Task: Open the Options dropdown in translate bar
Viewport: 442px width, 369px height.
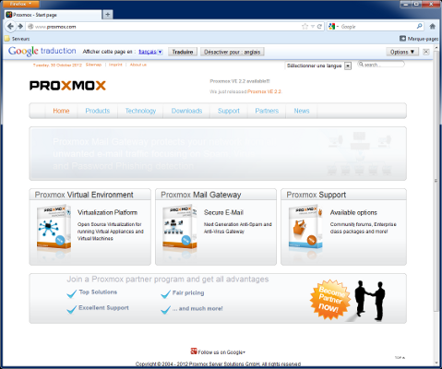Action: coord(402,52)
